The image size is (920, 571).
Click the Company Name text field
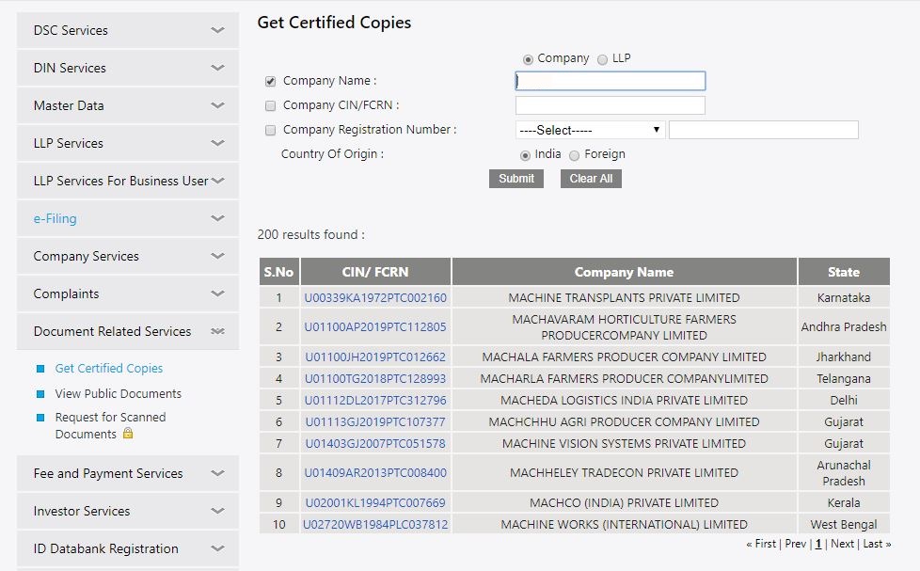[x=611, y=82]
